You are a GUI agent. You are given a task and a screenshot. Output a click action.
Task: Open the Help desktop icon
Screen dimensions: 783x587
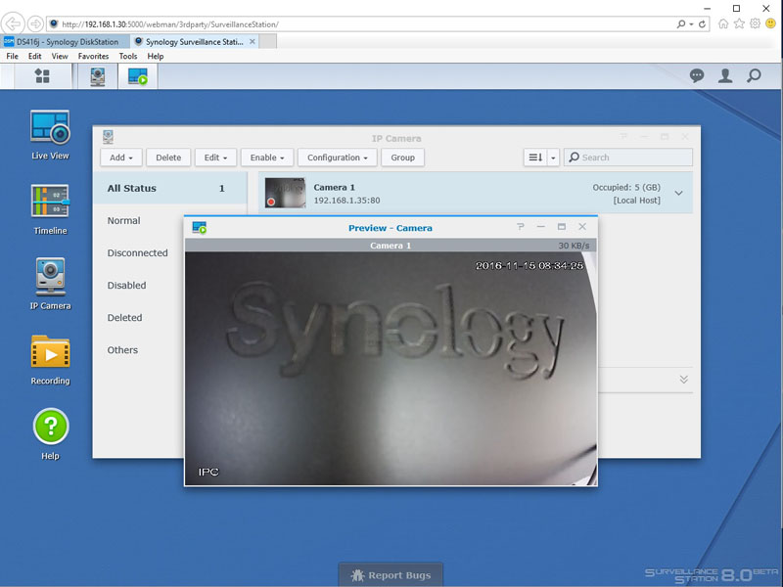pos(50,432)
